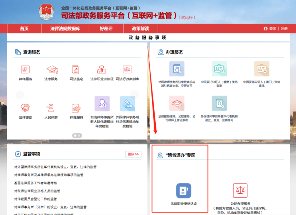Open 法律职业资格认定 in the 跨省通办 zone

[x=183, y=191]
